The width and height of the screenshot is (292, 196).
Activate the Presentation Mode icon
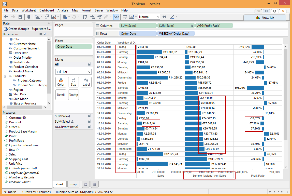tap(125, 17)
